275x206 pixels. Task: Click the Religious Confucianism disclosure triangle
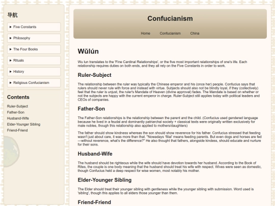click(11, 83)
